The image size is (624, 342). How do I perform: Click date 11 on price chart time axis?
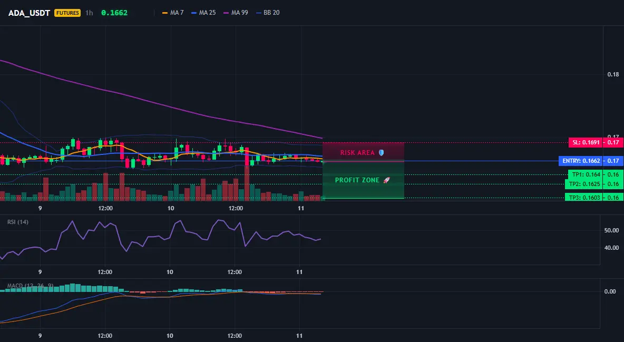pos(301,208)
